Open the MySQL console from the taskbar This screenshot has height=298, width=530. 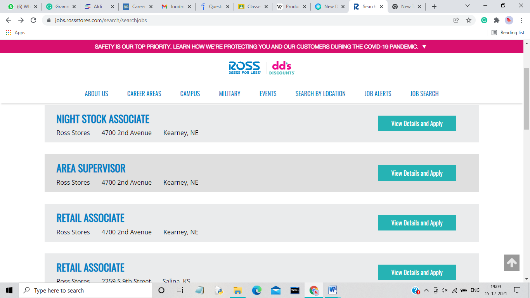pos(295,290)
